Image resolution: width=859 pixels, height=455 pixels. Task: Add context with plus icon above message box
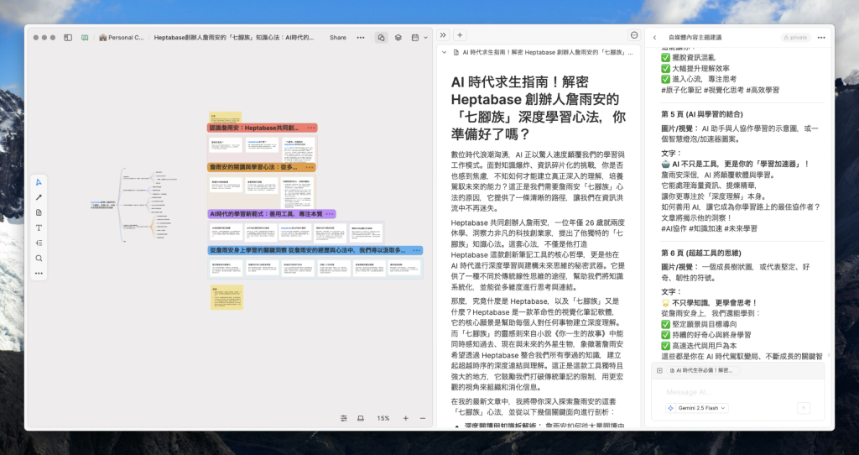coord(659,370)
